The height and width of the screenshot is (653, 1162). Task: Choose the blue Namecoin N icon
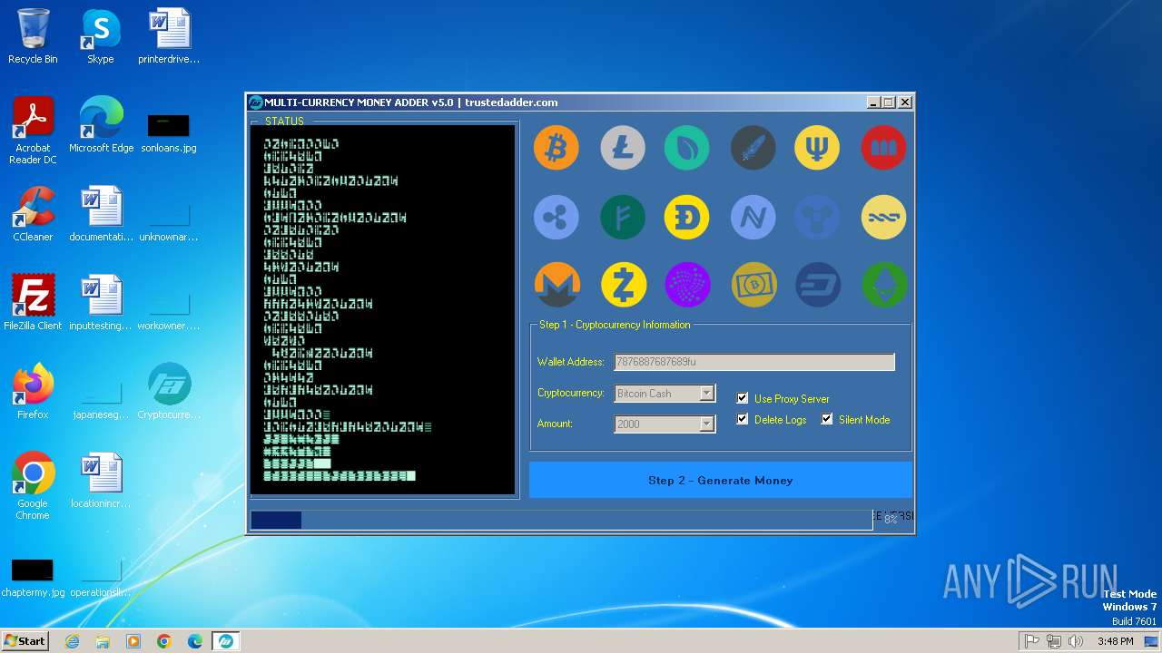coord(753,217)
